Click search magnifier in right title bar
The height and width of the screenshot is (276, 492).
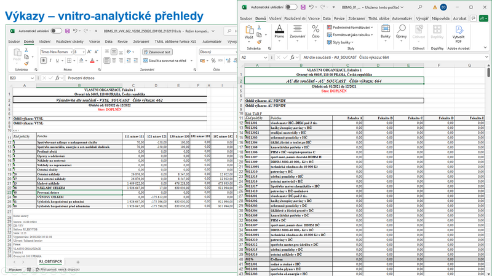coord(420,7)
